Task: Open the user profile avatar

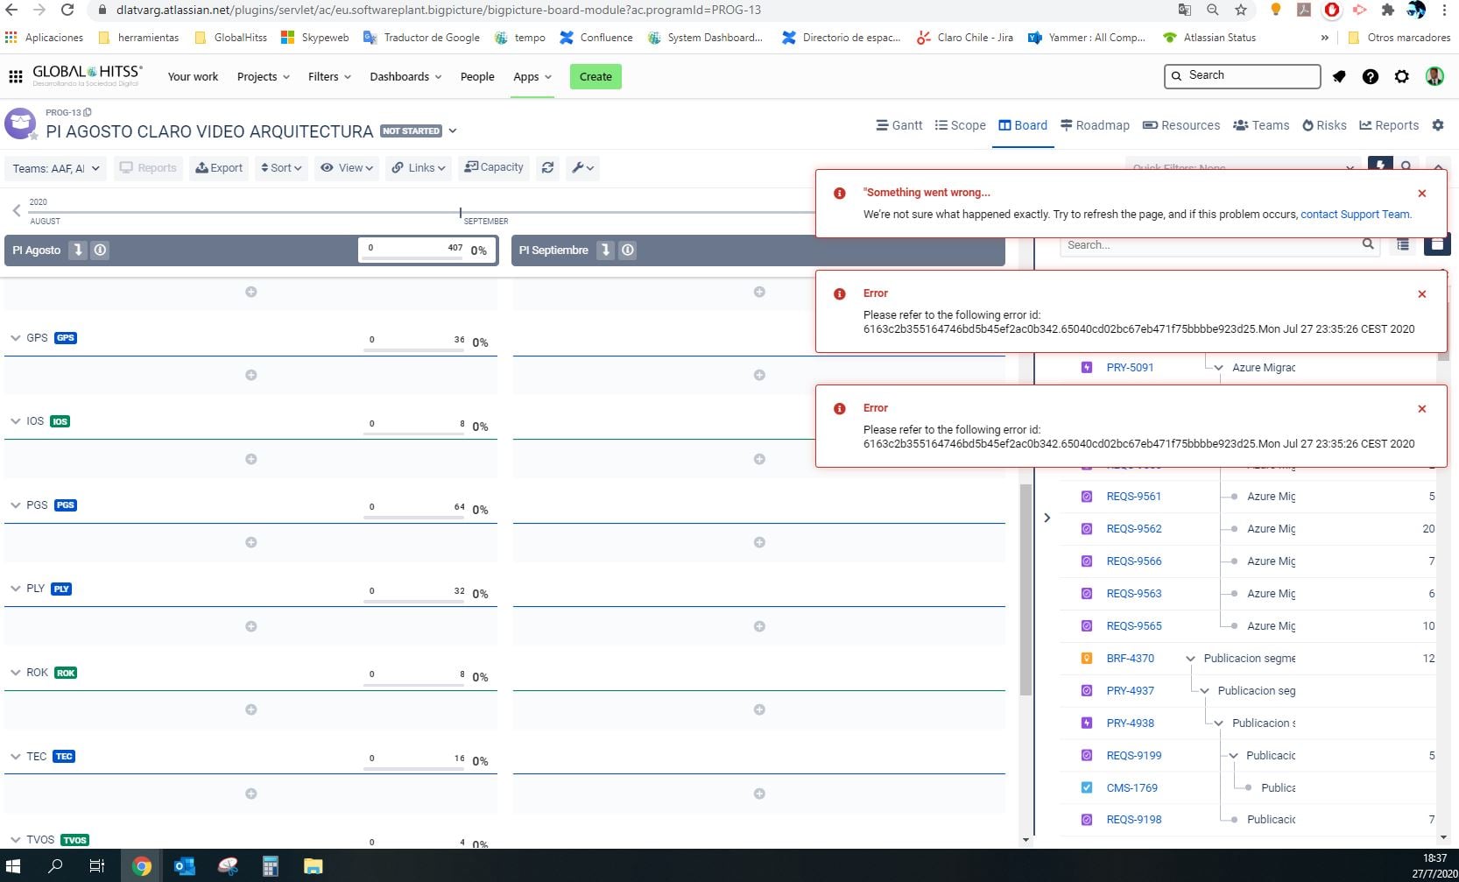Action: click(x=1434, y=76)
